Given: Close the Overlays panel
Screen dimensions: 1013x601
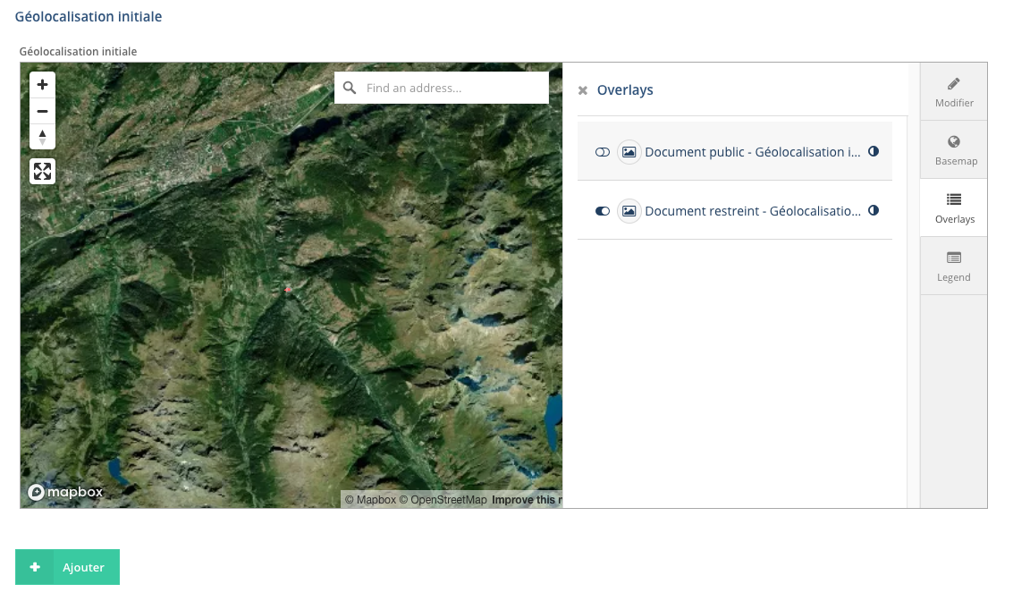Looking at the screenshot, I should point(583,90).
